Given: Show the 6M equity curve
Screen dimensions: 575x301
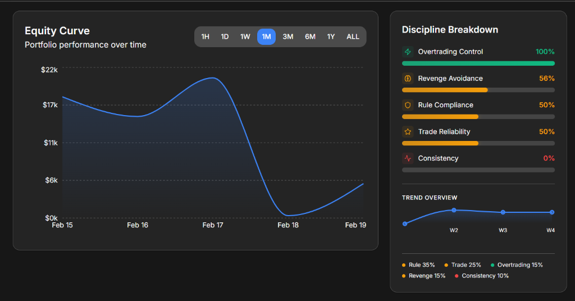Looking at the screenshot, I should [310, 37].
